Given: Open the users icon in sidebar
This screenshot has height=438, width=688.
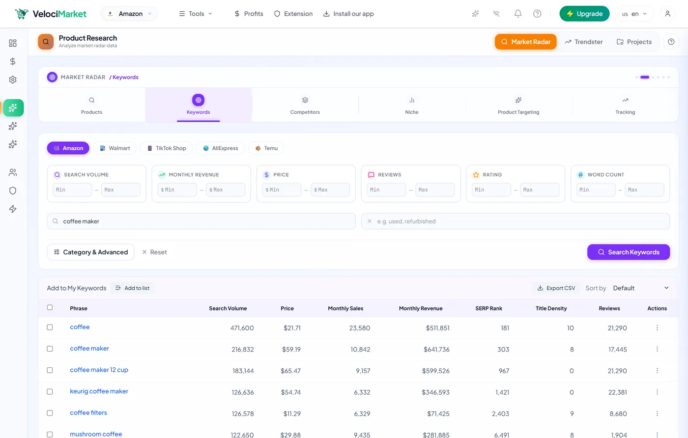Looking at the screenshot, I should 13,172.
